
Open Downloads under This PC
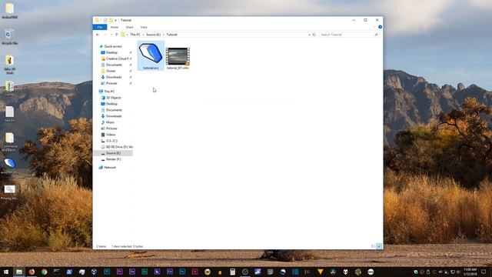coord(114,116)
